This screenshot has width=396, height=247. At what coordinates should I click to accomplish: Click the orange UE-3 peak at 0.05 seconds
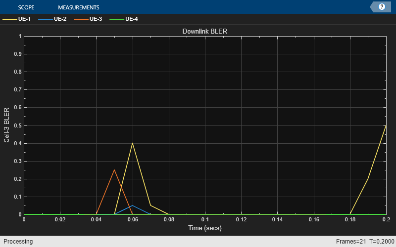(114, 170)
